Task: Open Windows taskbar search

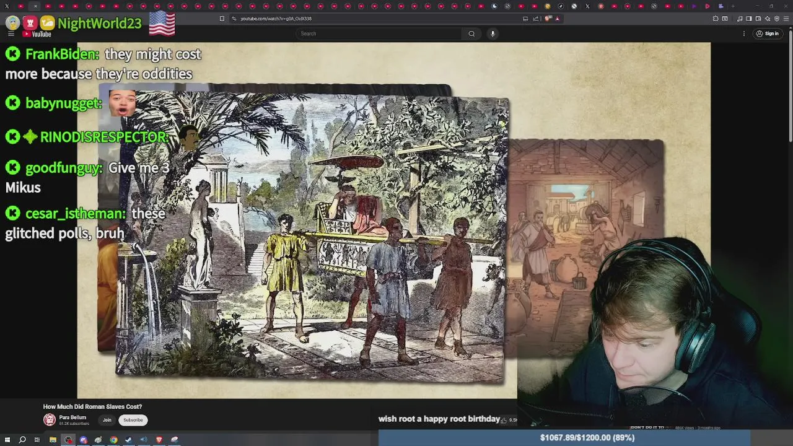Action: click(x=22, y=440)
